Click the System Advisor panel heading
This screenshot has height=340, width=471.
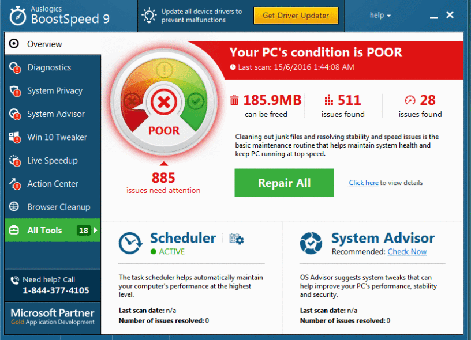(383, 239)
